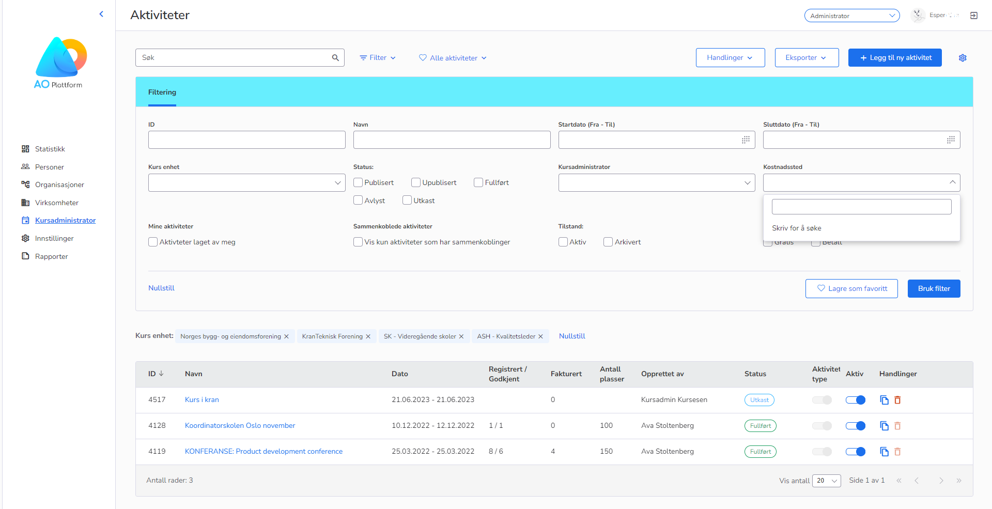The height and width of the screenshot is (509, 992).
Task: Open Rapporter in the sidebar
Action: click(51, 256)
